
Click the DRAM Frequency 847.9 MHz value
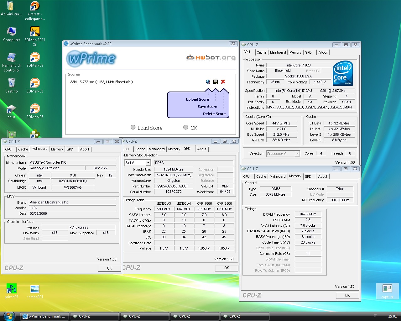point(308,214)
